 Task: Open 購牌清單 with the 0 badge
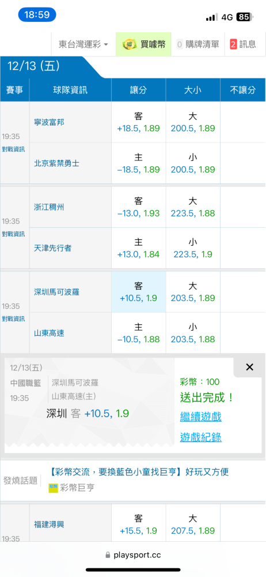tap(197, 44)
